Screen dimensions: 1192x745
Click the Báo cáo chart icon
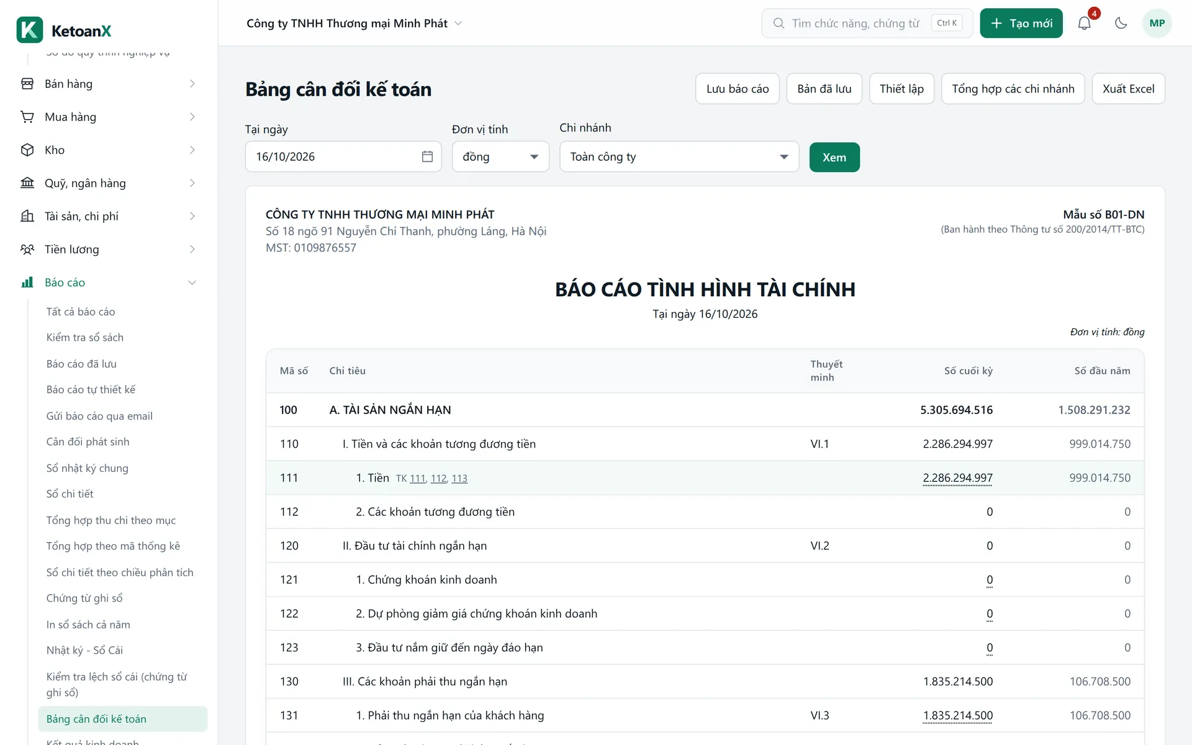click(27, 282)
